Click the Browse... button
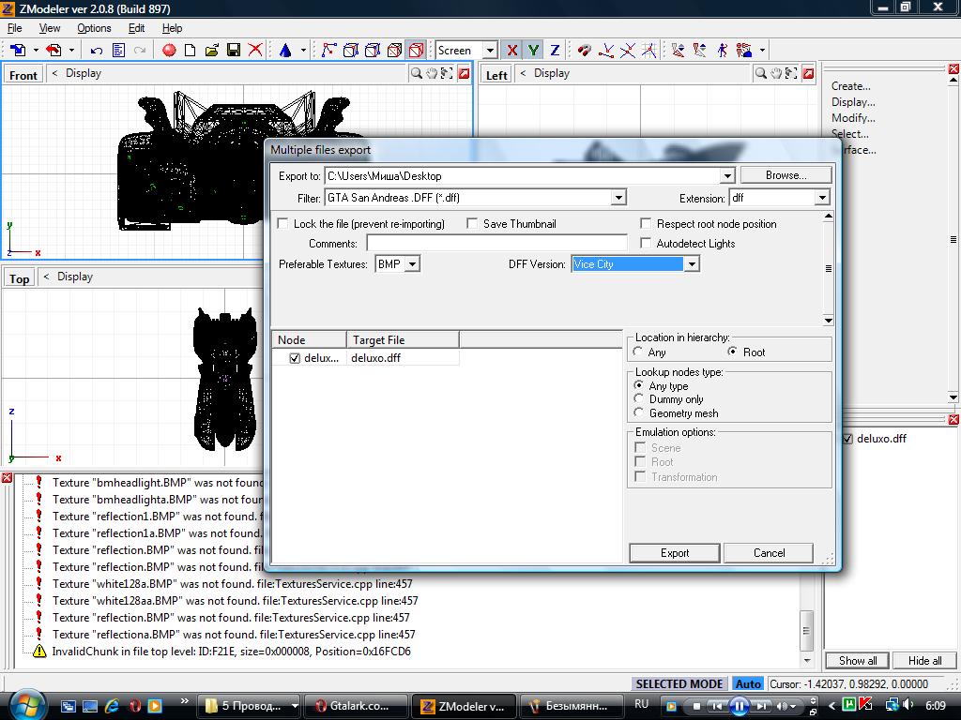Image resolution: width=961 pixels, height=720 pixels. click(x=786, y=175)
